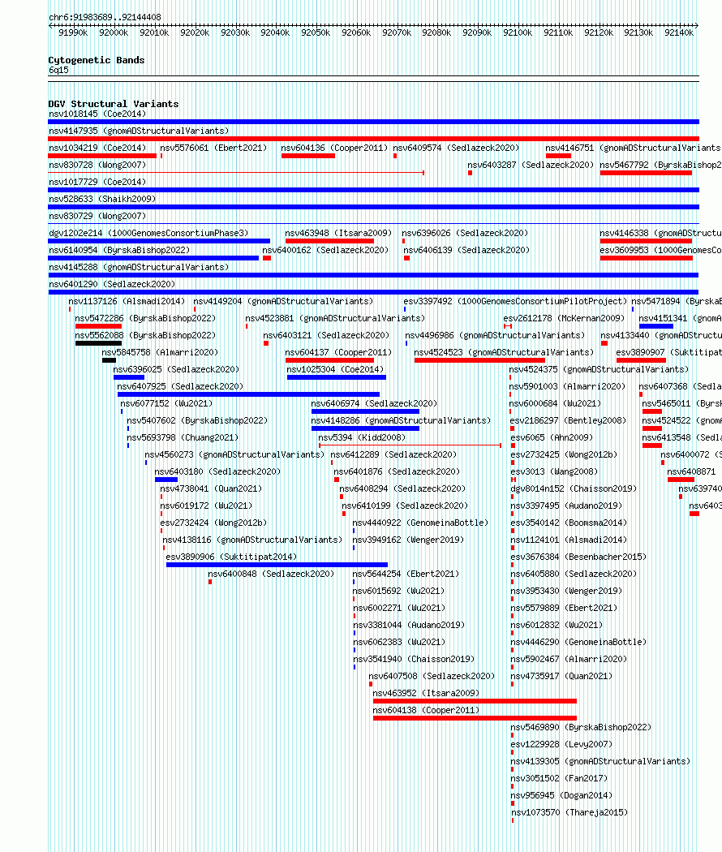This screenshot has width=722, height=852.
Task: Click nsv1073570 (Thareja2015) label
Action: click(569, 813)
